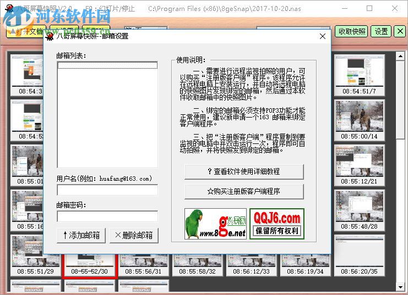Image resolution: width=408 pixels, height=295 pixels.
Task: Click 购买注册版客户端程序 button
Action: click(x=244, y=192)
